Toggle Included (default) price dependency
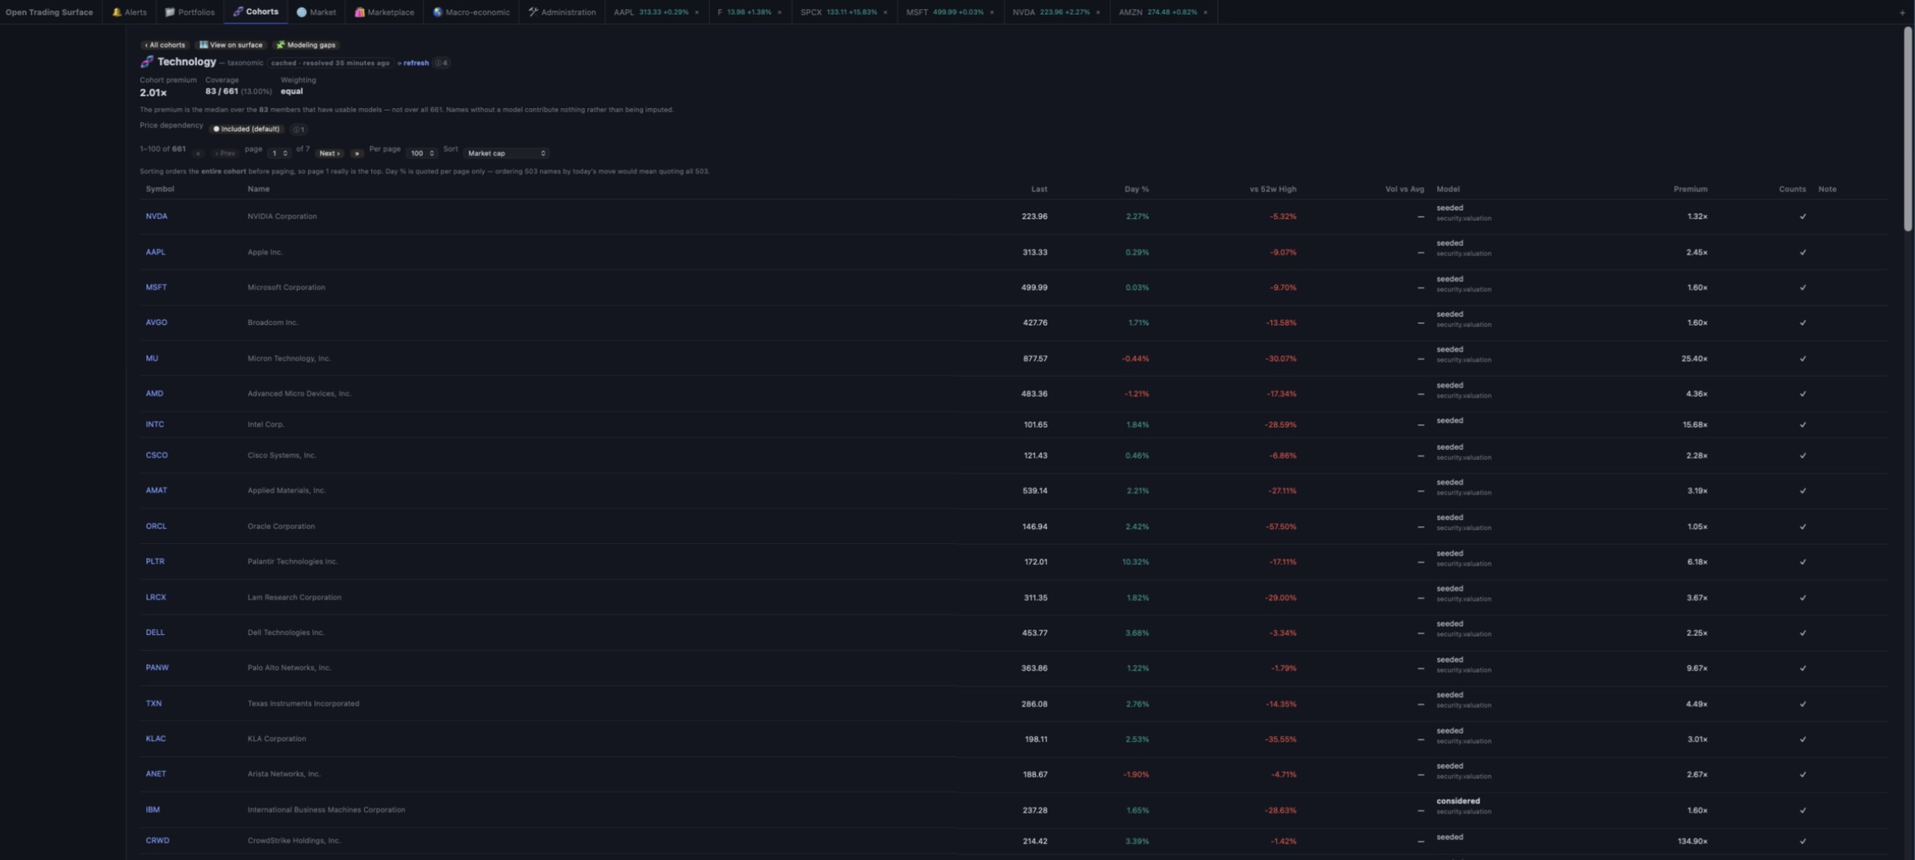The width and height of the screenshot is (1915, 860). click(247, 129)
